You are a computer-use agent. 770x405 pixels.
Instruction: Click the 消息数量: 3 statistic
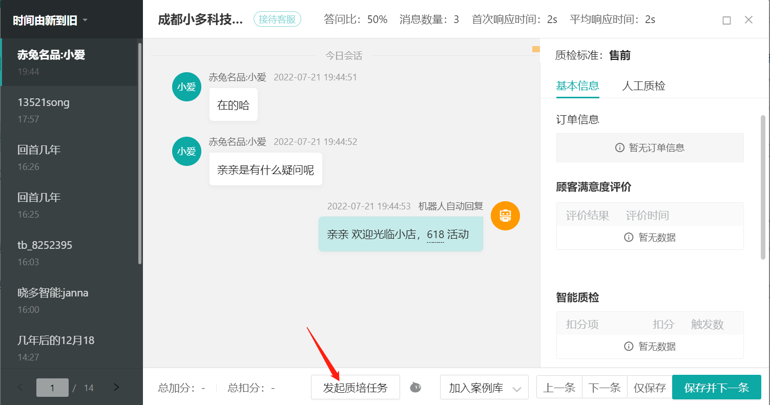(x=429, y=20)
